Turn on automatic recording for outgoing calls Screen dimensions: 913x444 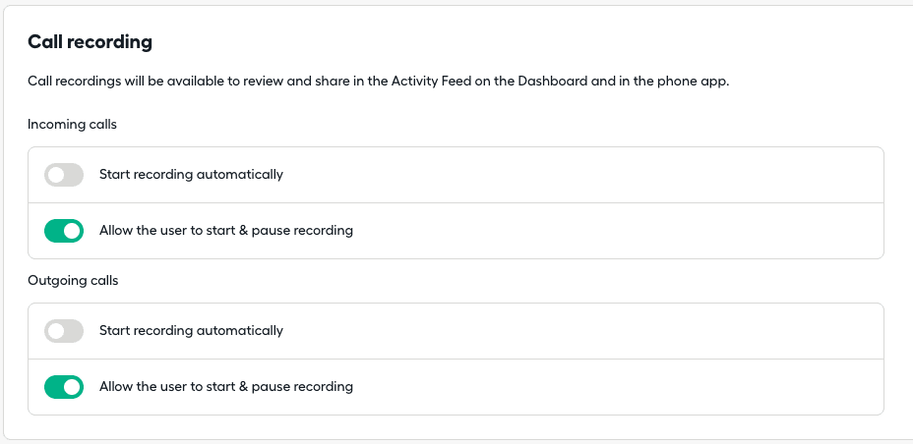coord(64,331)
